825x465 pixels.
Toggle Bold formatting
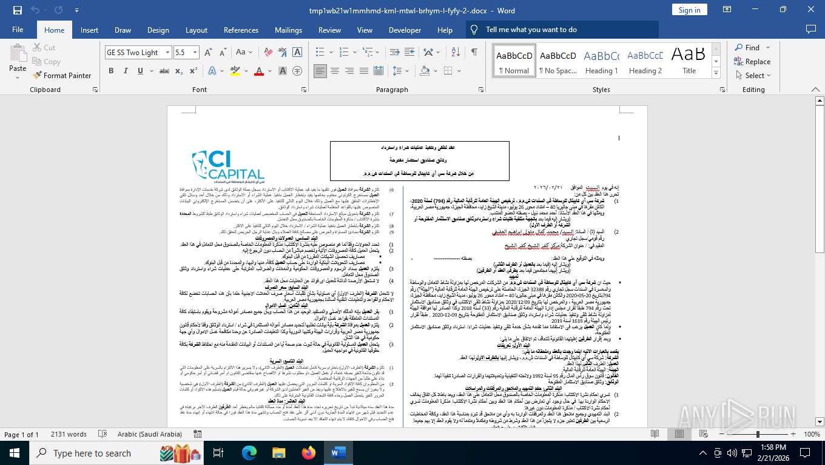click(x=111, y=71)
